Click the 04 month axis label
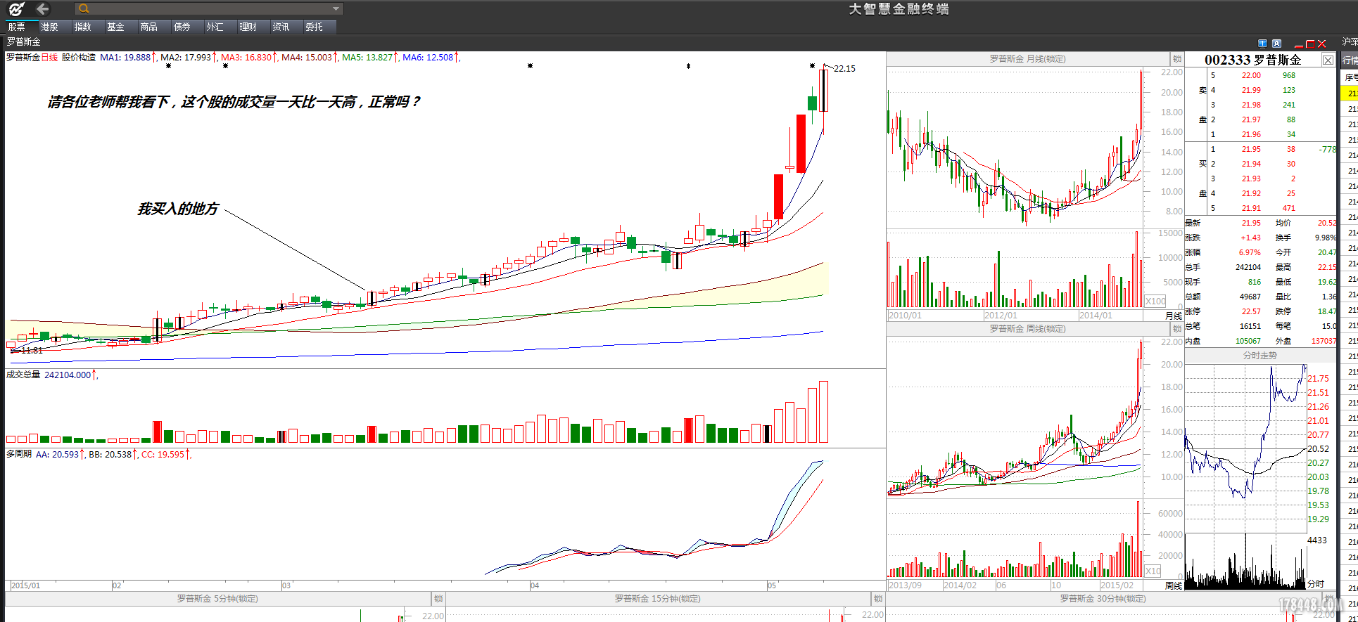The height and width of the screenshot is (622, 1358). pyautogui.click(x=535, y=585)
